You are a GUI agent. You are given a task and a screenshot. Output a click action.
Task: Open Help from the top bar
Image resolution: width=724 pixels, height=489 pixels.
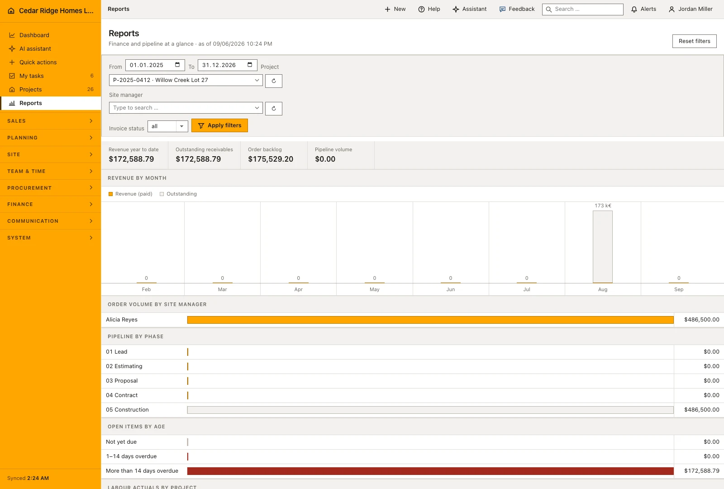429,9
